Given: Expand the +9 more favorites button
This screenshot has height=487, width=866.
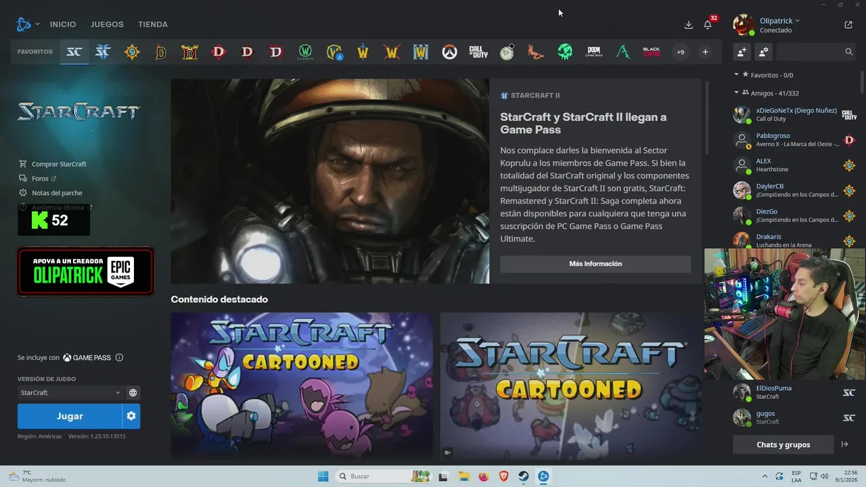Looking at the screenshot, I should click(x=681, y=52).
